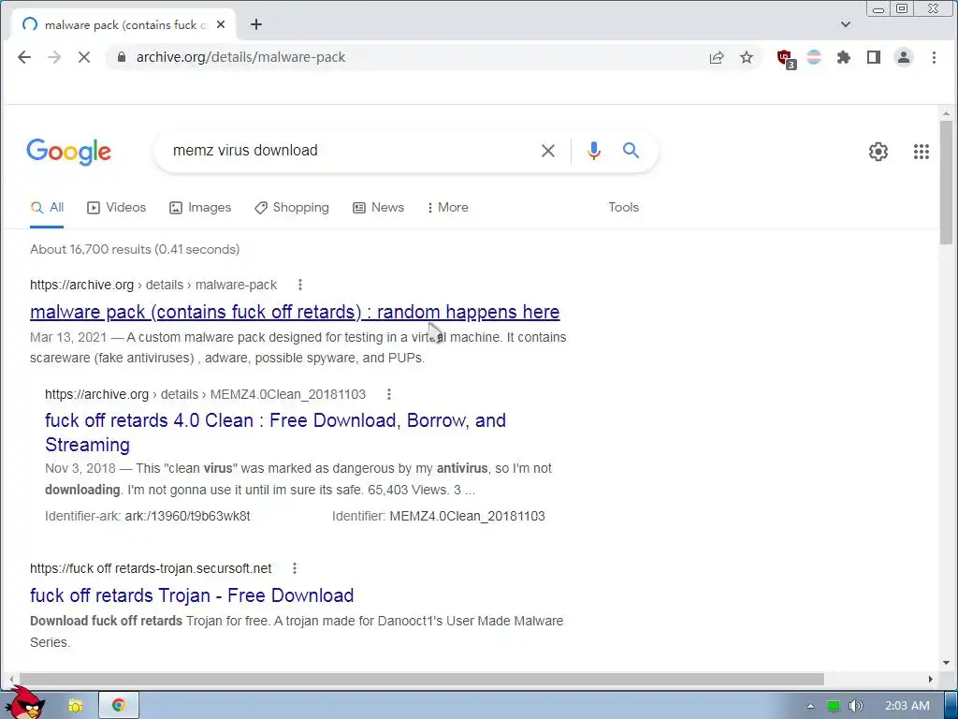Open the volume speaker icon

tap(855, 706)
